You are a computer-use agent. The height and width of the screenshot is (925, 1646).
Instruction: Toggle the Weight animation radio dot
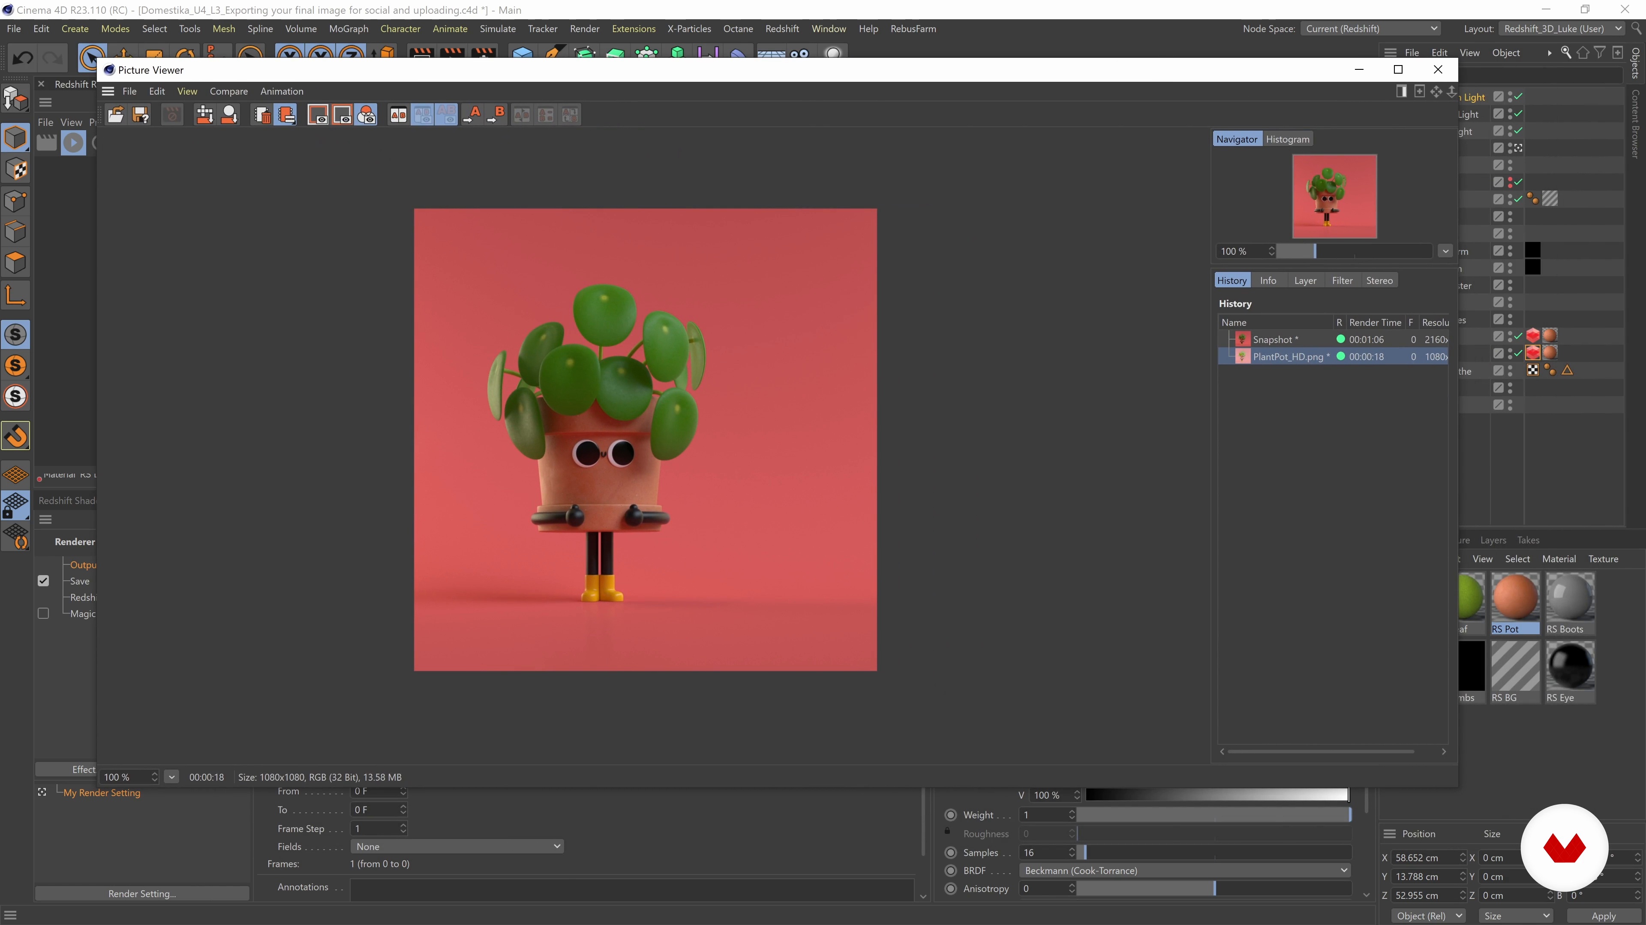click(950, 815)
